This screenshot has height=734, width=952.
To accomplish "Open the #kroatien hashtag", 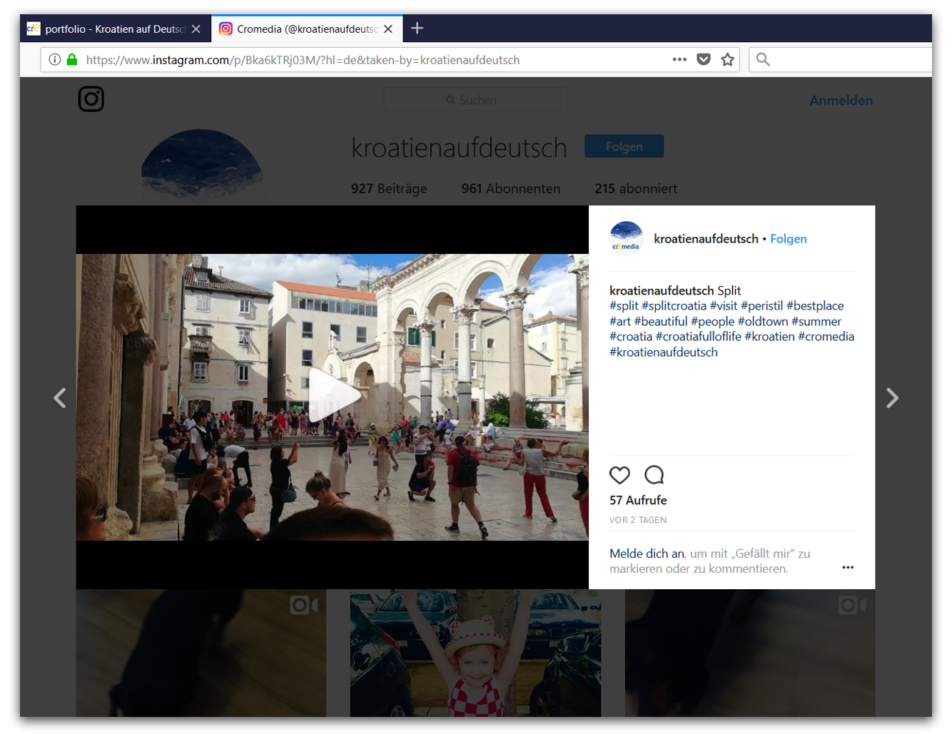I will coord(770,337).
